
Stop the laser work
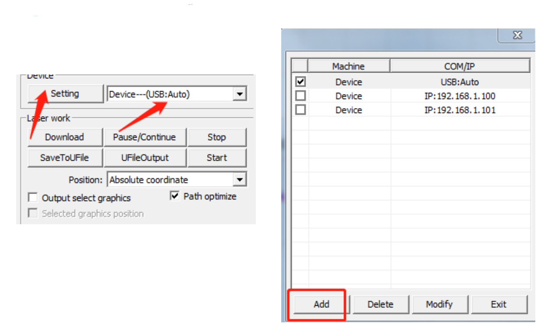(x=217, y=137)
